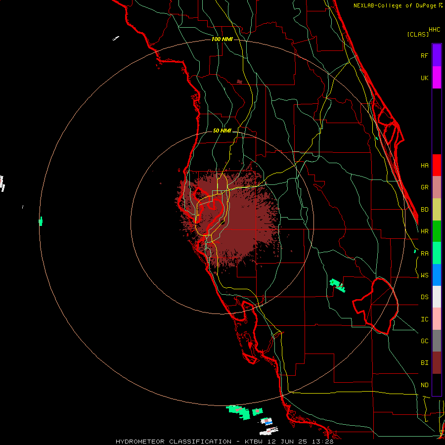The height and width of the screenshot is (445, 445).
Task: Click the 50 NMI range ring label
Action: click(222, 131)
